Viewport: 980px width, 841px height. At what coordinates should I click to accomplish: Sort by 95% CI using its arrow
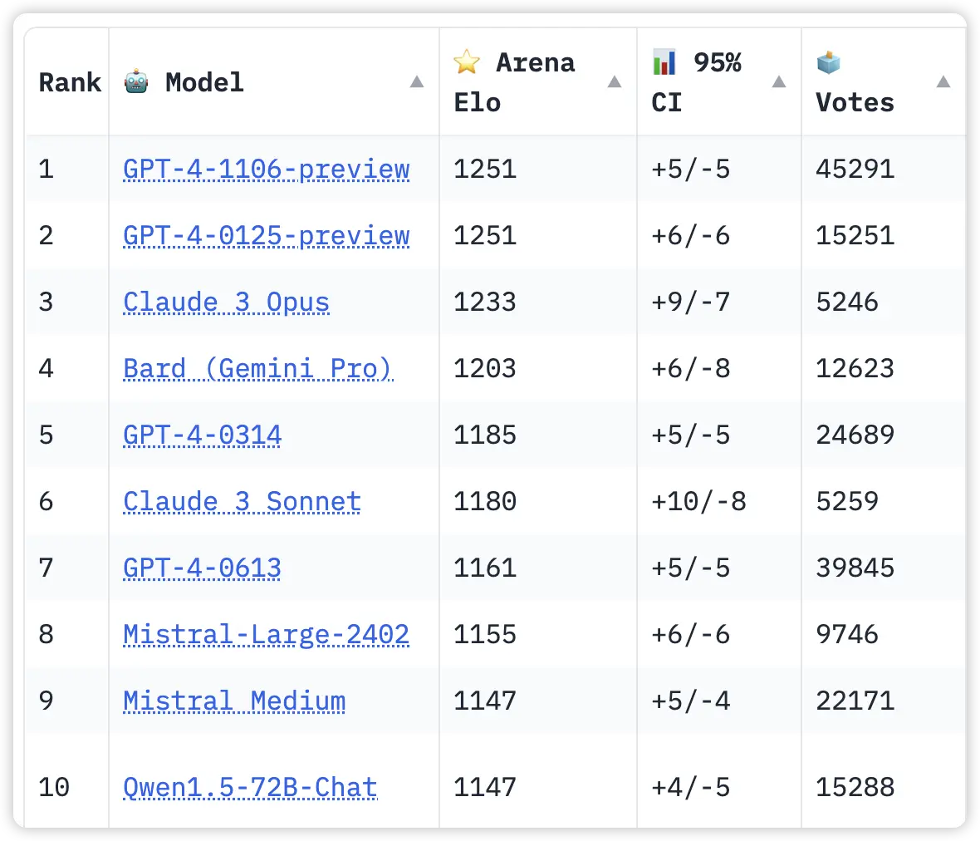(779, 81)
